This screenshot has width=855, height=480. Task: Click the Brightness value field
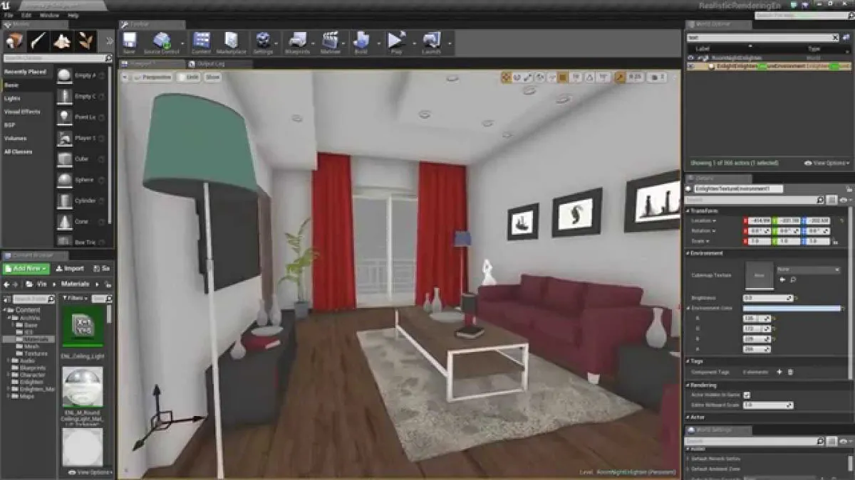(x=767, y=298)
